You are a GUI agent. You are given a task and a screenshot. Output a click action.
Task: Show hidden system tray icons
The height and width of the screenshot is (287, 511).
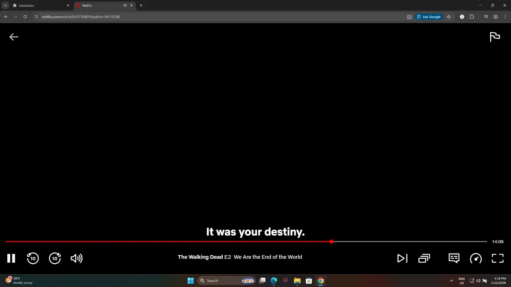(x=452, y=281)
